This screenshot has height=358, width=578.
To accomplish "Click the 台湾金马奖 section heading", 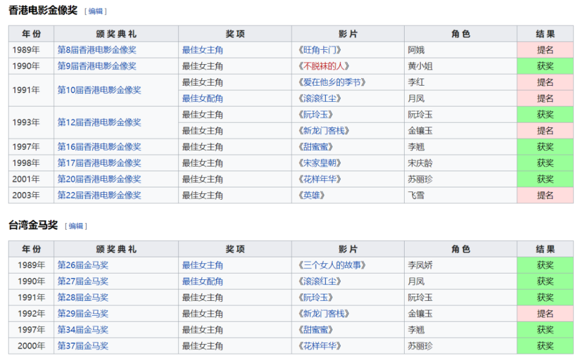I will click(x=33, y=225).
